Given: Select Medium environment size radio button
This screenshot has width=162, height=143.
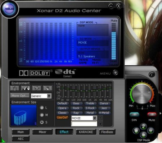Looking at the screenshot, I should click(42, 115).
